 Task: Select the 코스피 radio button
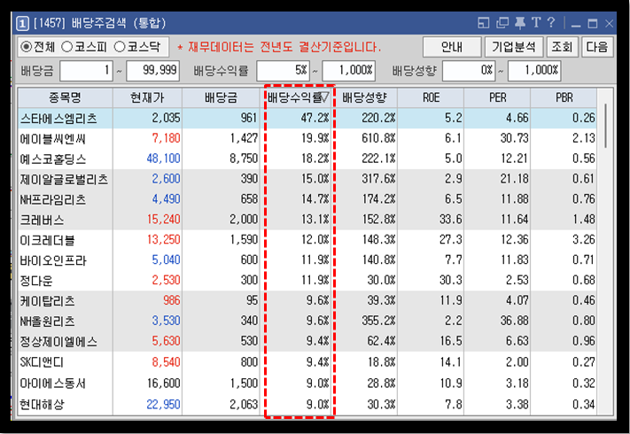pyautogui.click(x=66, y=47)
